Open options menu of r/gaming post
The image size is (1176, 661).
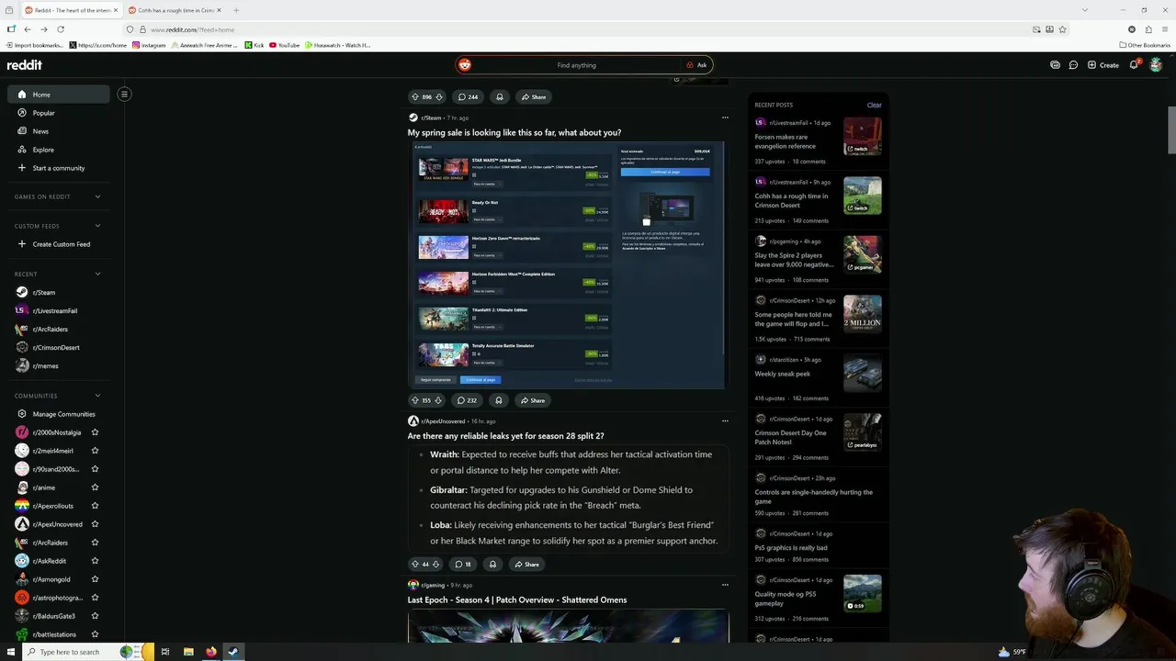725,585
